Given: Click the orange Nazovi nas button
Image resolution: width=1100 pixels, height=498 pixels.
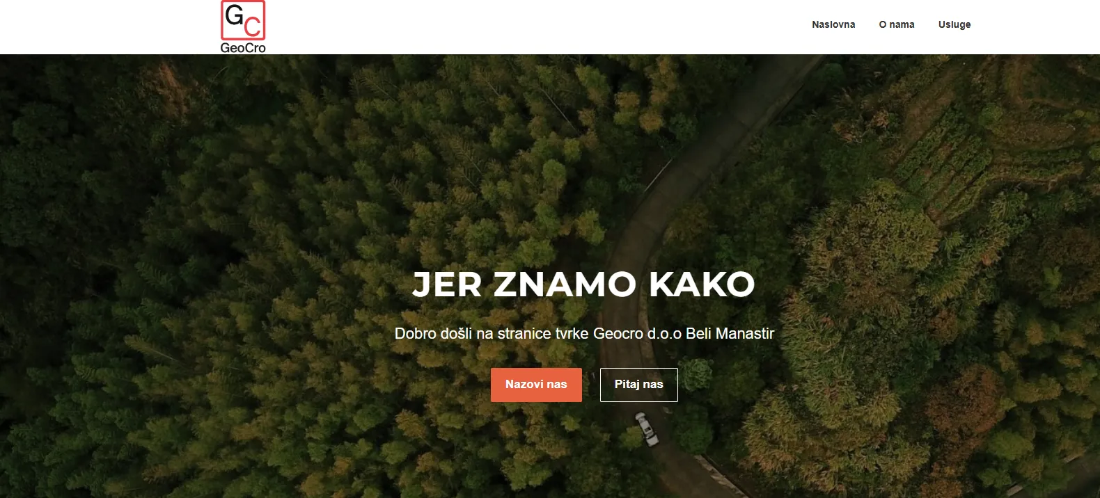Looking at the screenshot, I should coord(536,385).
